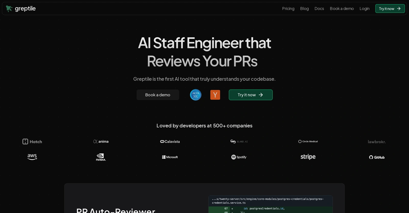409x213 pixels.
Task: Open the Blog link in navbar
Action: tap(304, 9)
